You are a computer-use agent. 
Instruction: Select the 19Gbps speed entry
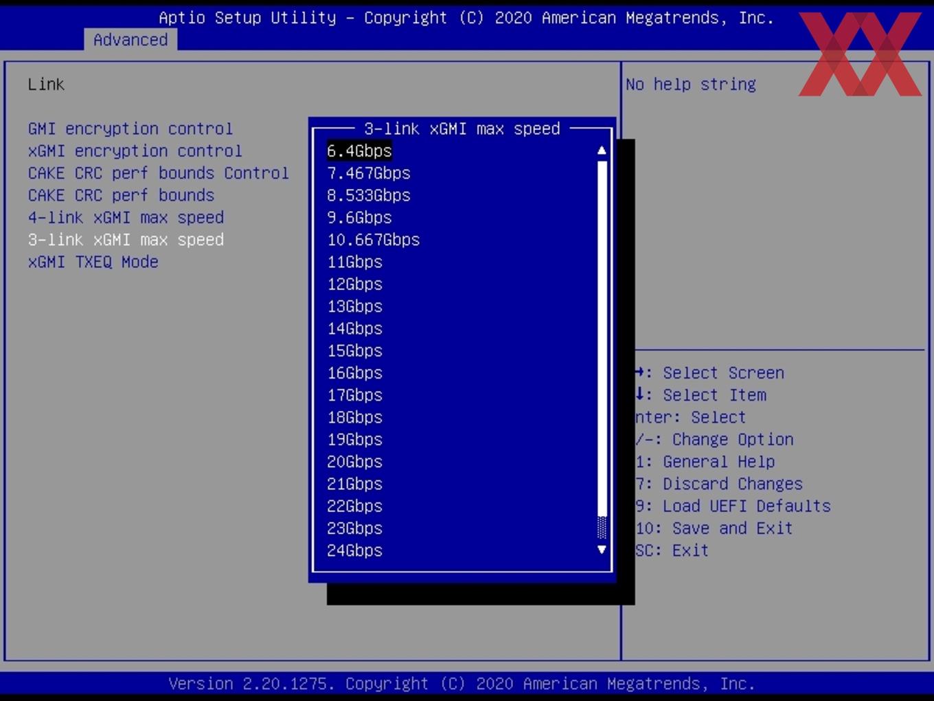[x=354, y=439]
